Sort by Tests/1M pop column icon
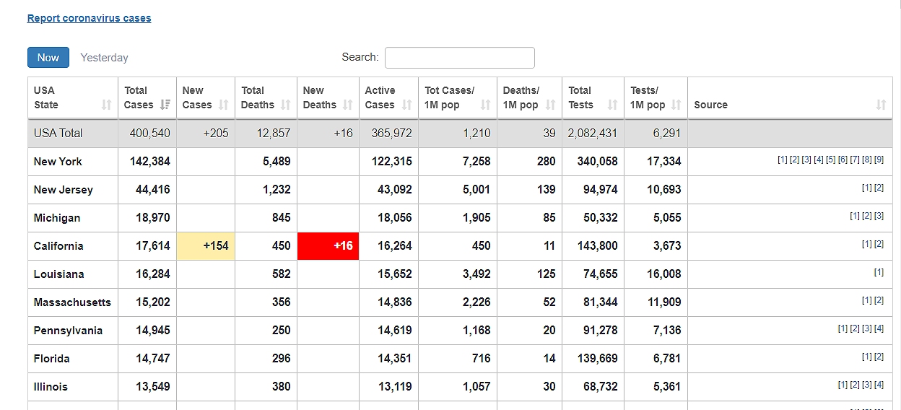The image size is (901, 410). [x=676, y=105]
